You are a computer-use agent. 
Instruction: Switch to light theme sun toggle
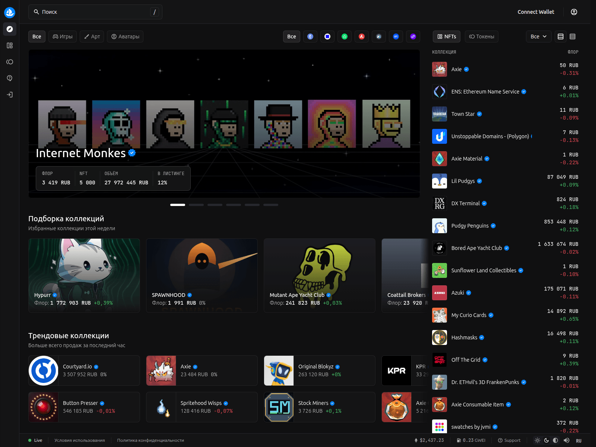[538, 440]
